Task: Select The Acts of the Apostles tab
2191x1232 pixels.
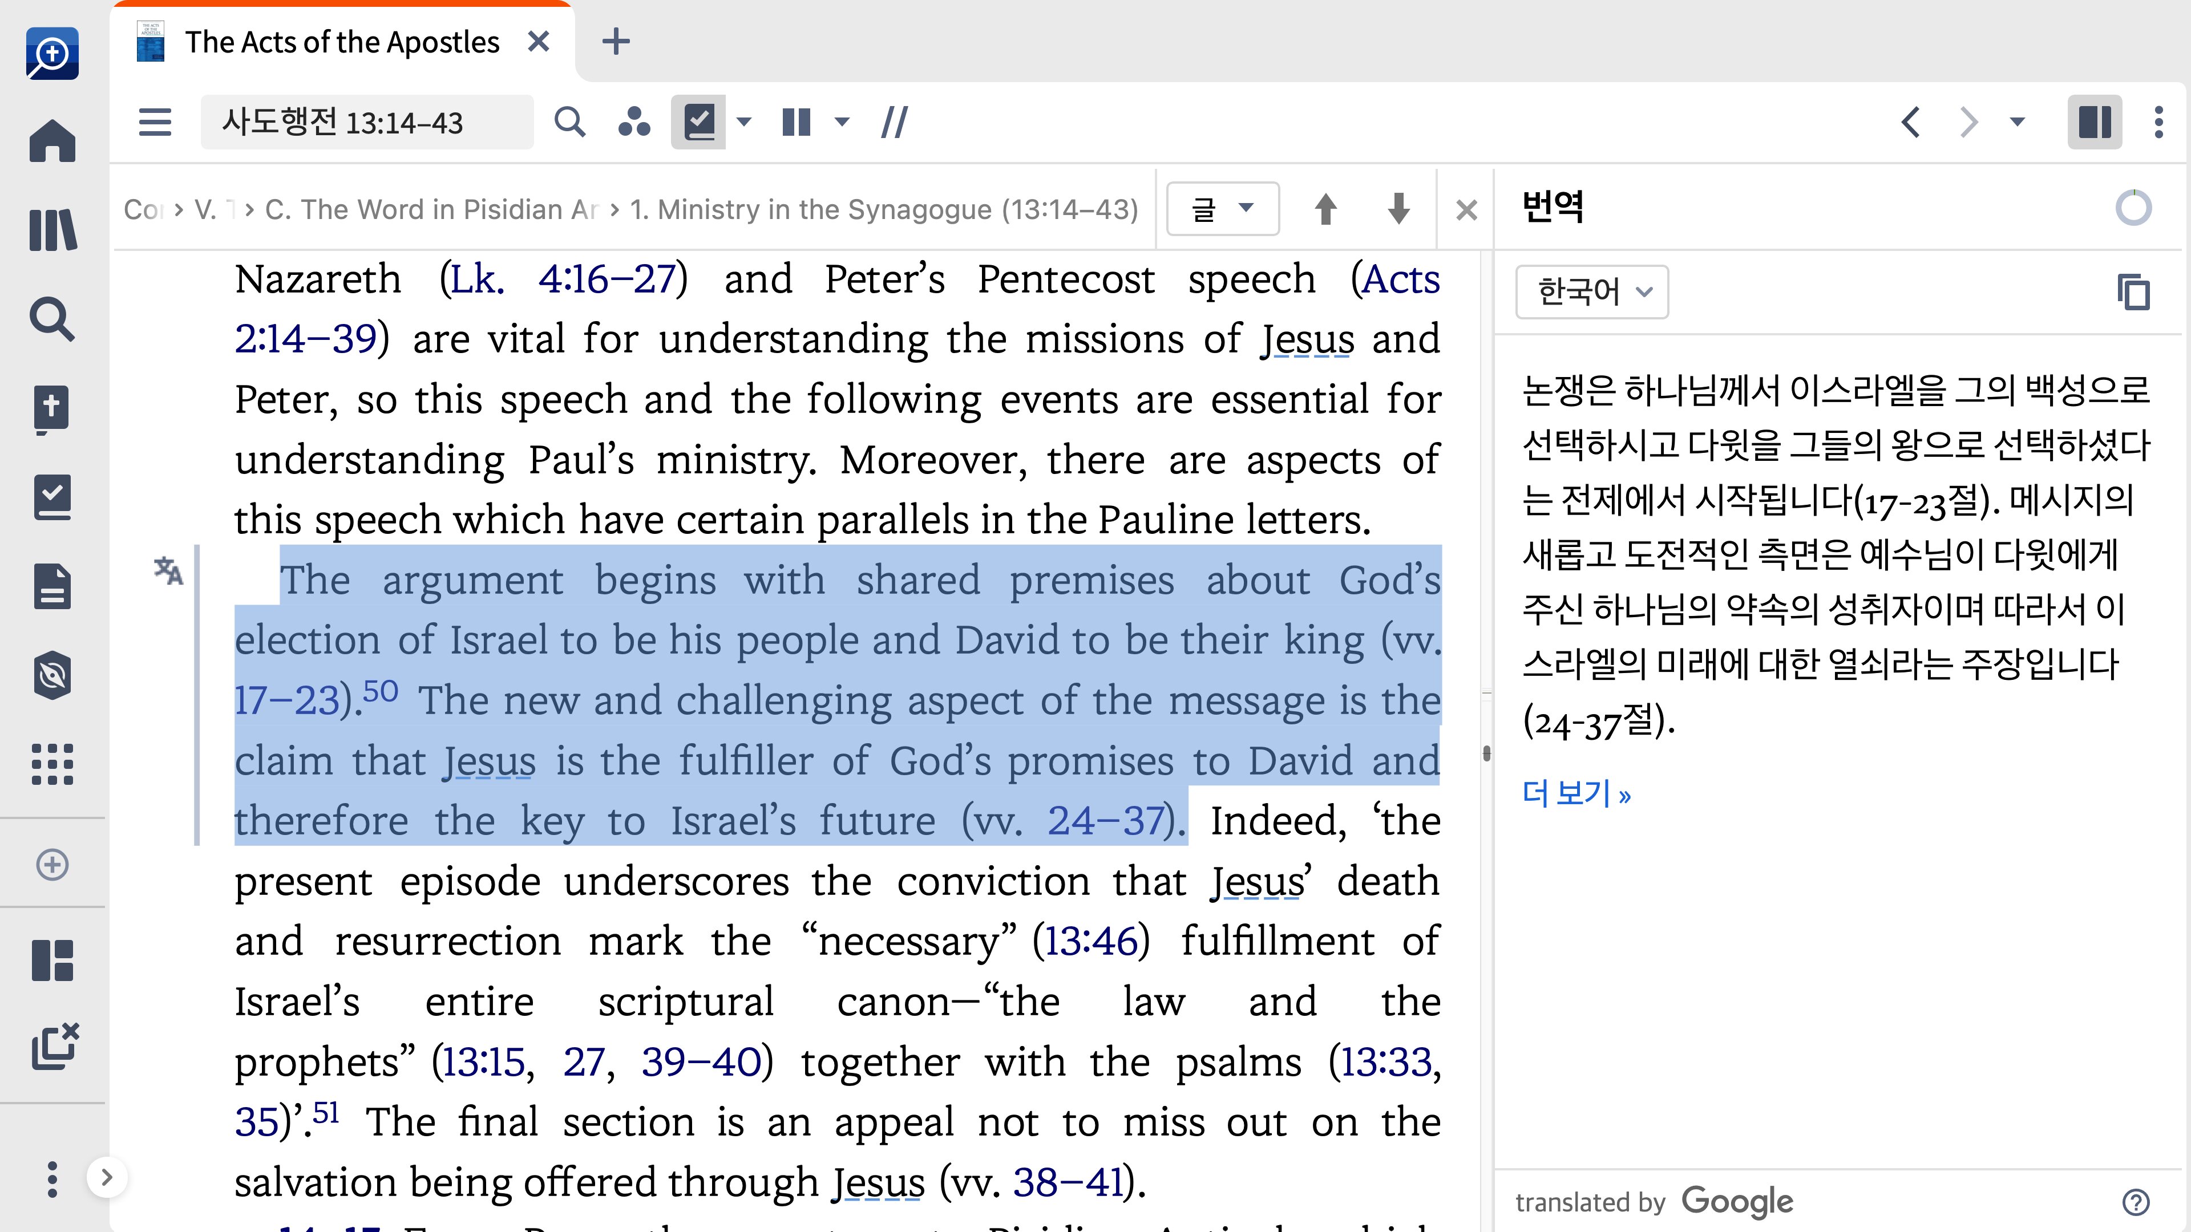Action: pos(342,42)
